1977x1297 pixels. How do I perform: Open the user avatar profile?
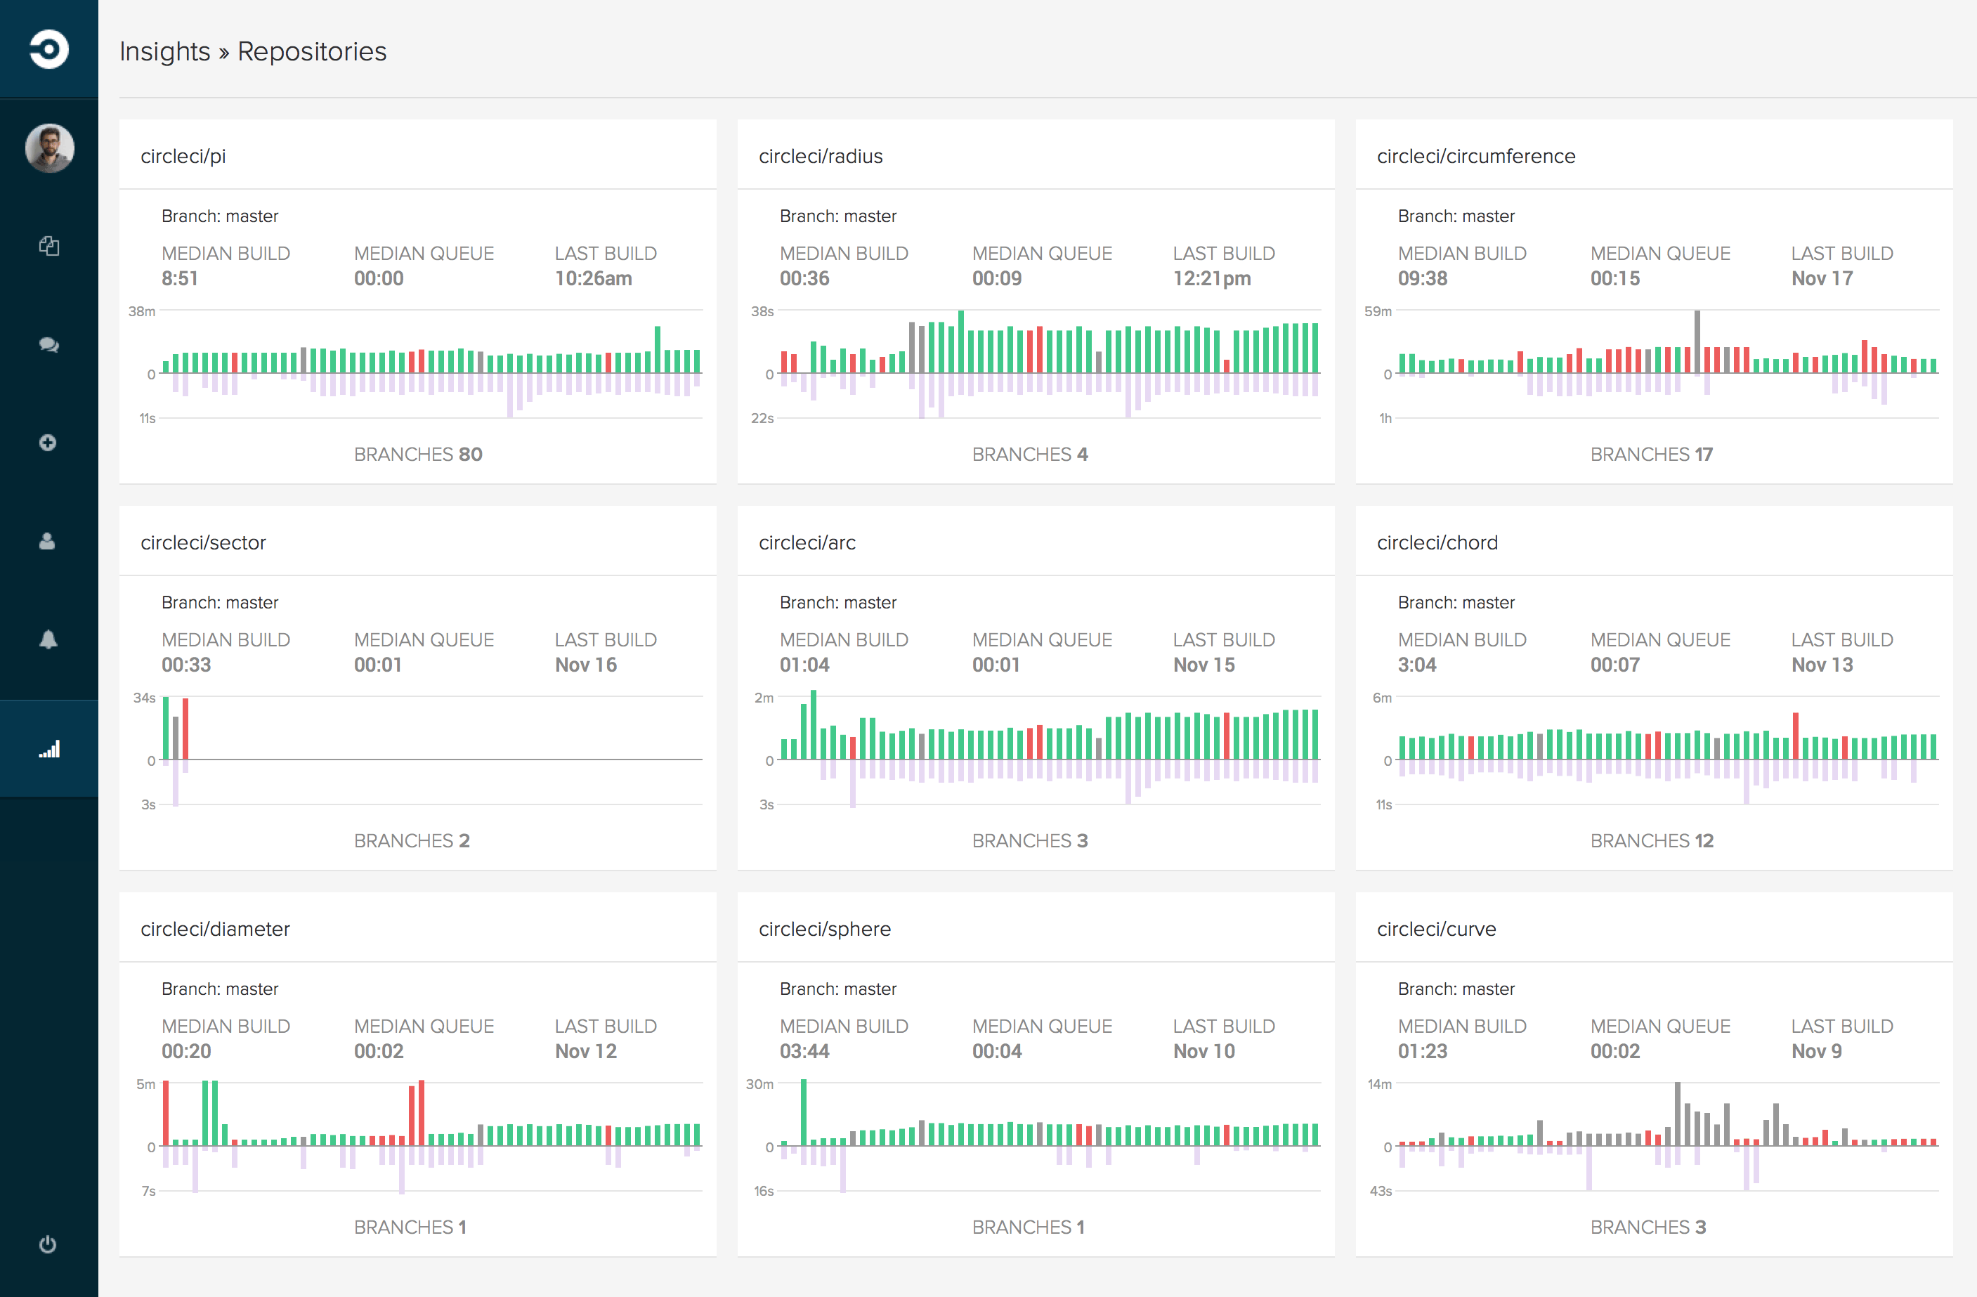pos(49,148)
